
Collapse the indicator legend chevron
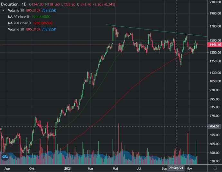point(4,11)
